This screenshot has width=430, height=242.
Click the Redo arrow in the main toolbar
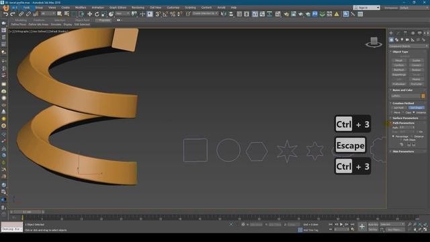tap(13, 14)
